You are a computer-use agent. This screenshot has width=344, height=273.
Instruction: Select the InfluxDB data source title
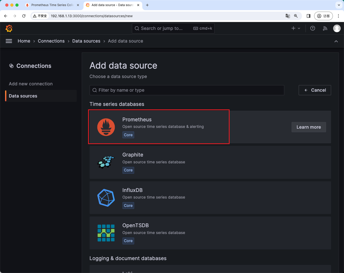click(132, 190)
